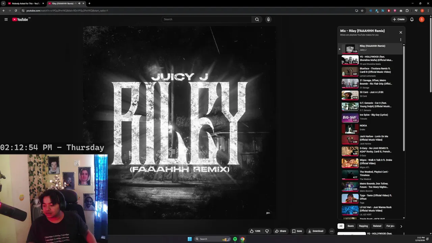Open the tab search dropdown

coord(3,3)
